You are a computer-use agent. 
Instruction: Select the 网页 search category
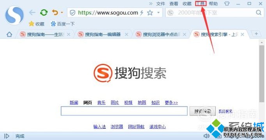pyautogui.click(x=87, y=102)
